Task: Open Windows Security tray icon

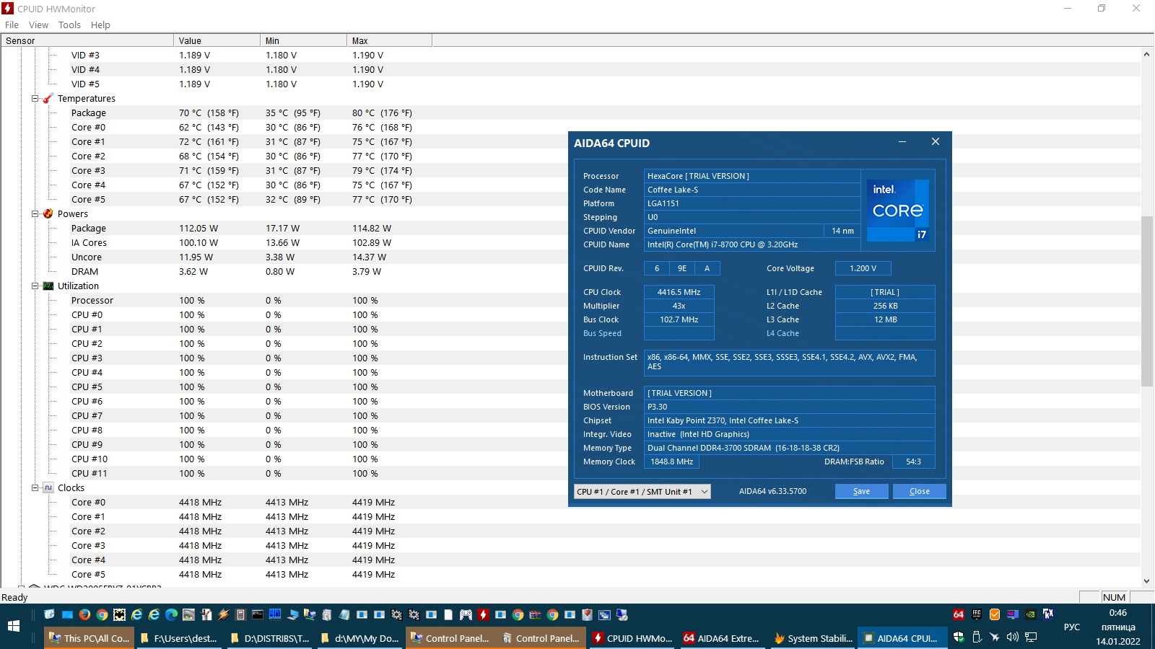Action: click(x=959, y=637)
